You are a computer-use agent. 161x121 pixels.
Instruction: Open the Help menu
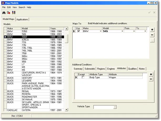29,7
